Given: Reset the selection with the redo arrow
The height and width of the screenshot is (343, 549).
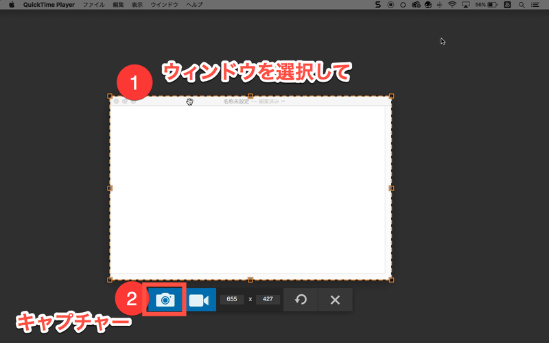Looking at the screenshot, I should click(301, 300).
